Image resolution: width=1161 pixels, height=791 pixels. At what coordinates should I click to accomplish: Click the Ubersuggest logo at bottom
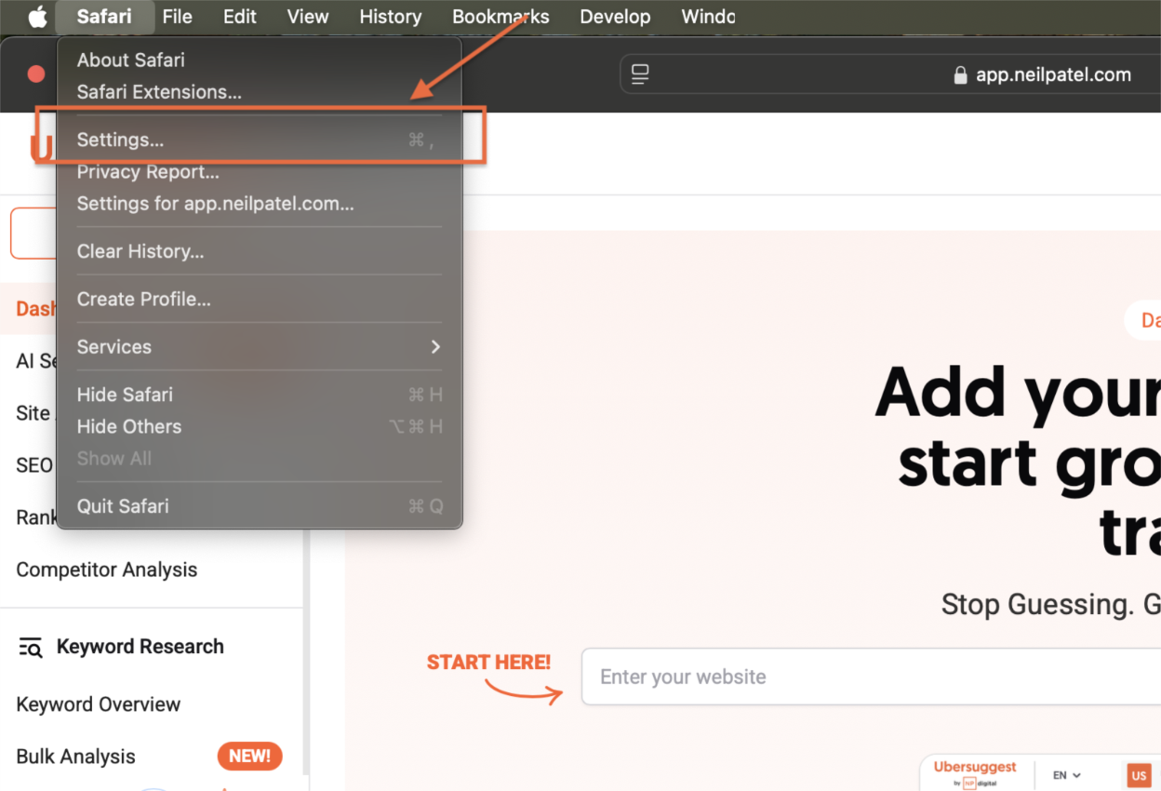(975, 773)
